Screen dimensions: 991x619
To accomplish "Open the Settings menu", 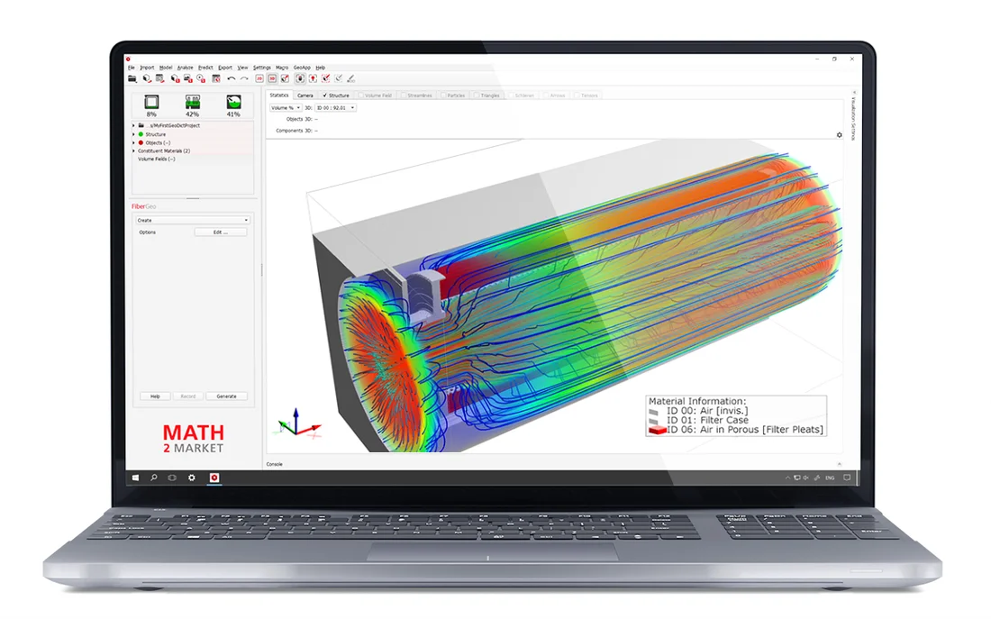I will (x=261, y=67).
